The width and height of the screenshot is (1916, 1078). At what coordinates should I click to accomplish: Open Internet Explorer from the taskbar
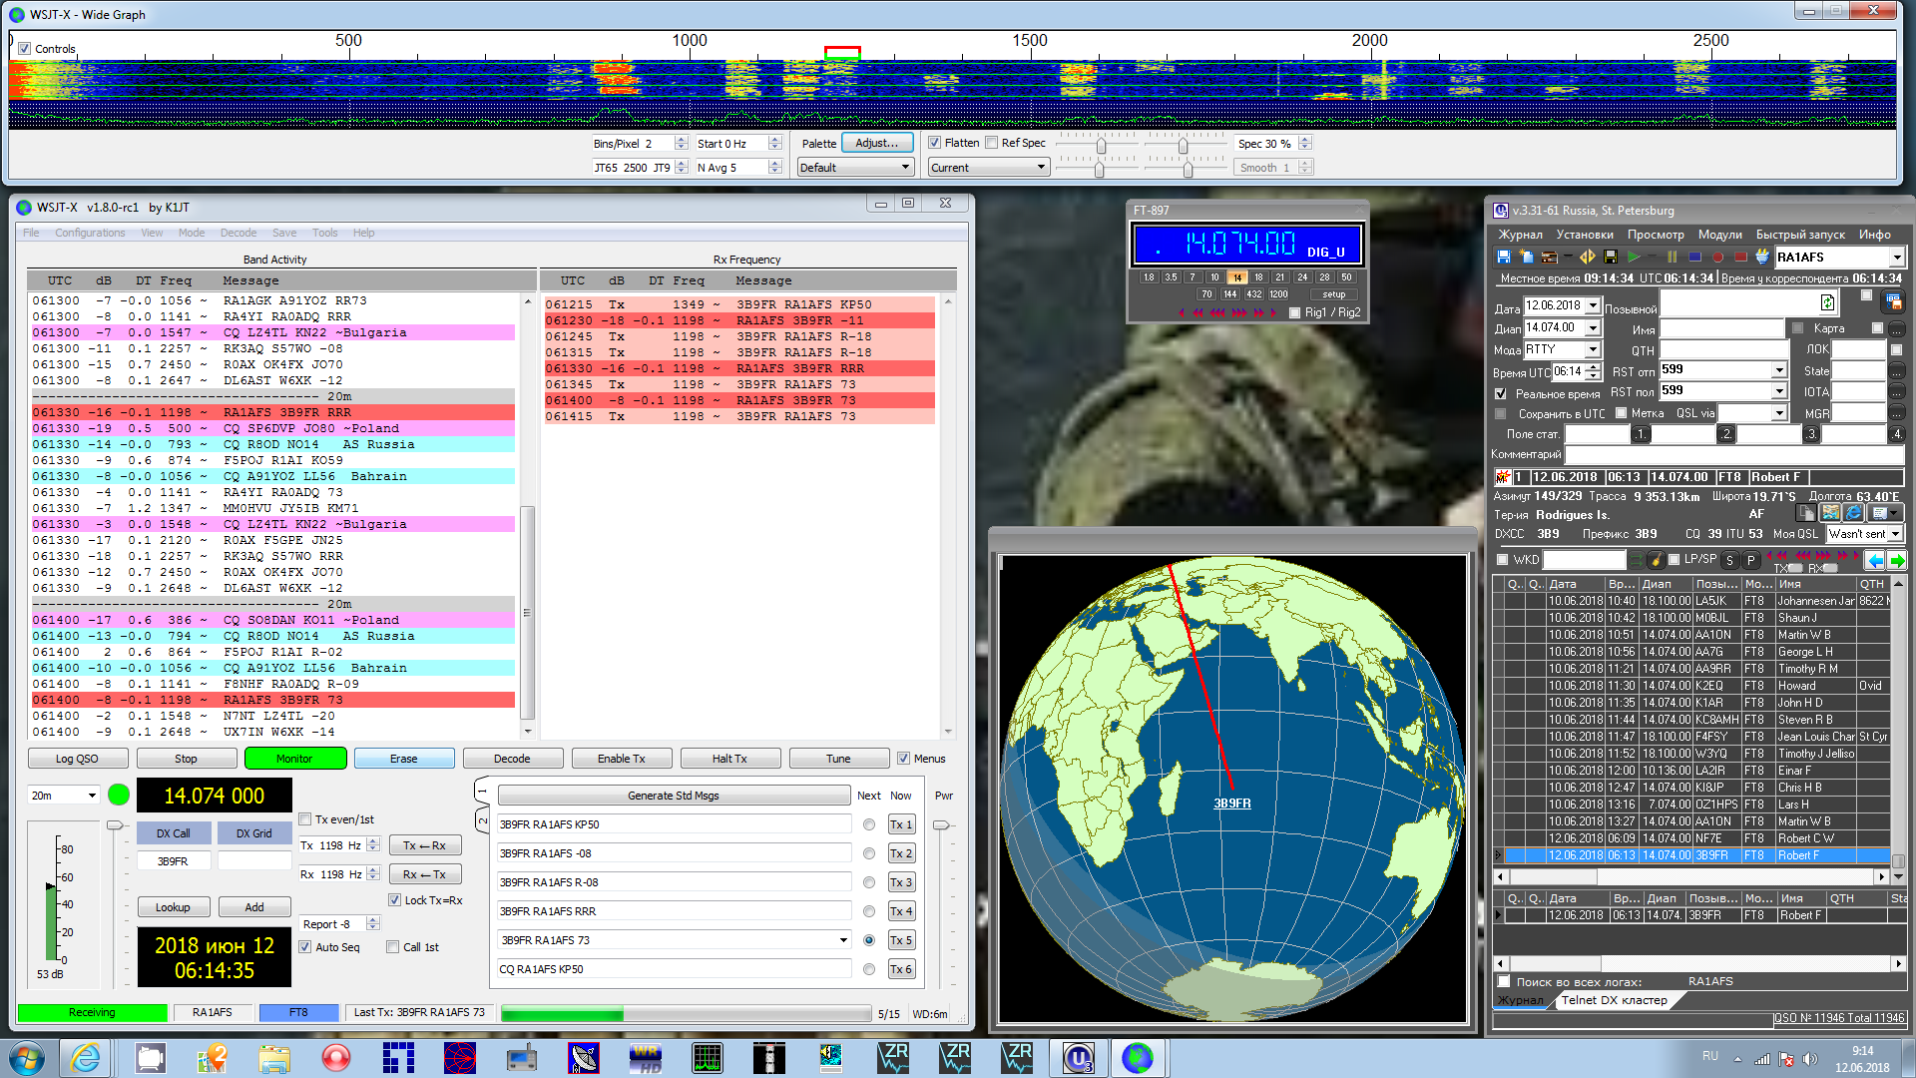[x=86, y=1057]
